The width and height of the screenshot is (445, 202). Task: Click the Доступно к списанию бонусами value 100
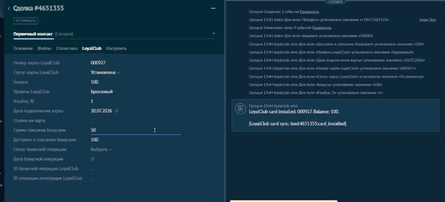94,140
